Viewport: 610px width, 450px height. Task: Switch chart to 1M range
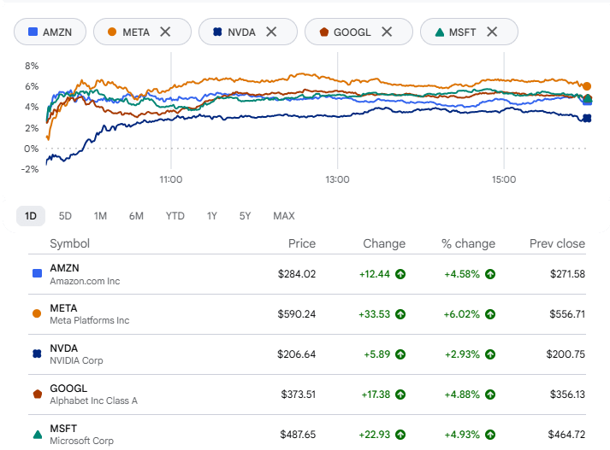[100, 216]
